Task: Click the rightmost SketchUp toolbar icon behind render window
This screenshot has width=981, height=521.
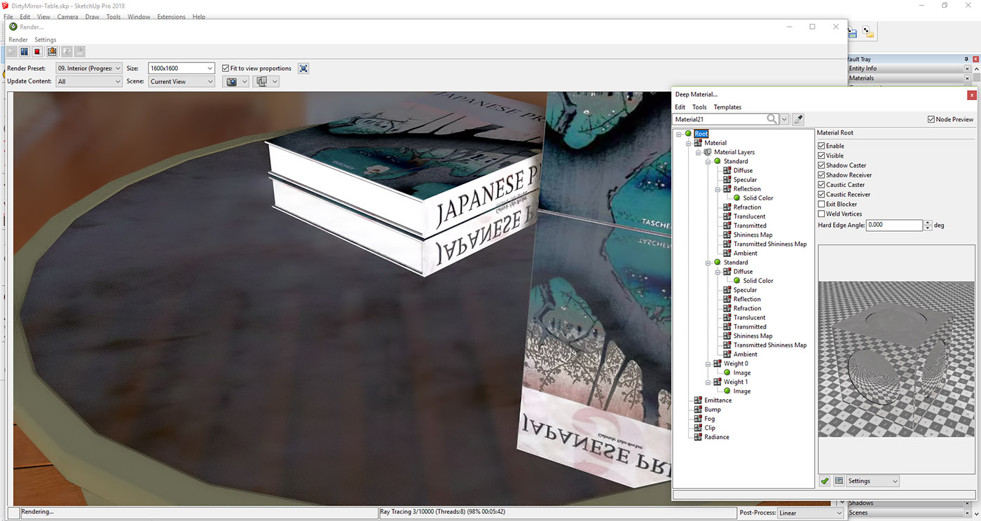Action: (867, 32)
